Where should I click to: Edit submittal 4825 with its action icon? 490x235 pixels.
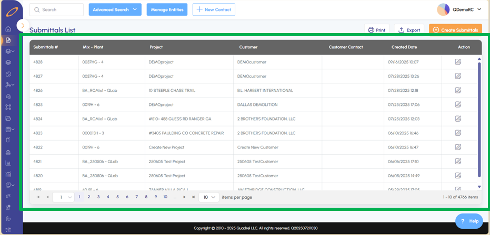458,104
